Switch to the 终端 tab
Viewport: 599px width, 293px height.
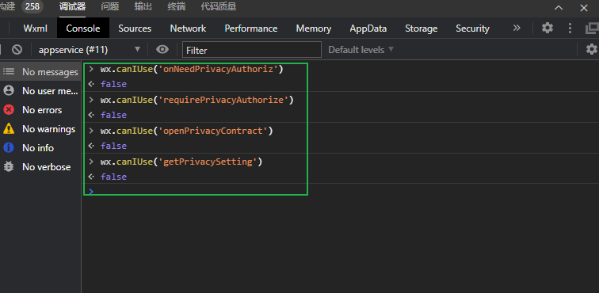(x=176, y=7)
